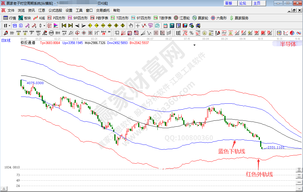The image size is (303, 192).
Task: Open the small black indicator dropdown triangle
Action: pyautogui.click(x=194, y=45)
